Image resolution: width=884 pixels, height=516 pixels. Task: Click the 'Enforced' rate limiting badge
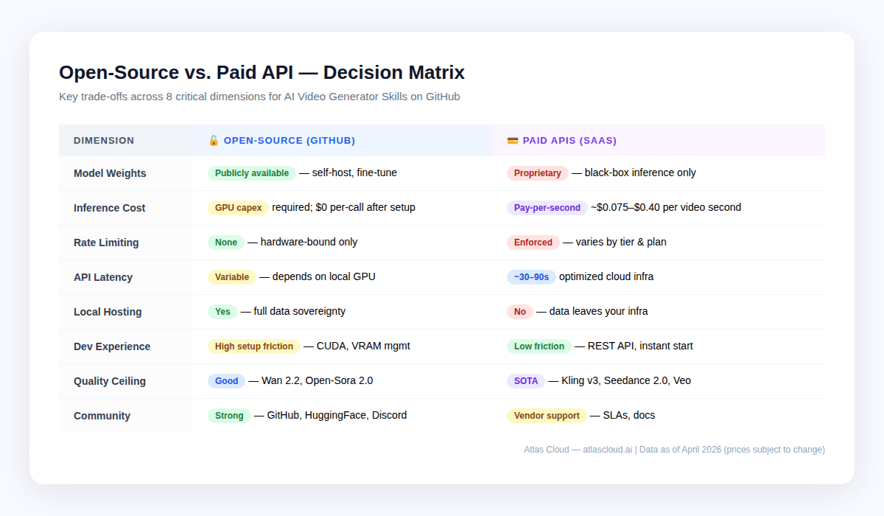[x=533, y=243]
